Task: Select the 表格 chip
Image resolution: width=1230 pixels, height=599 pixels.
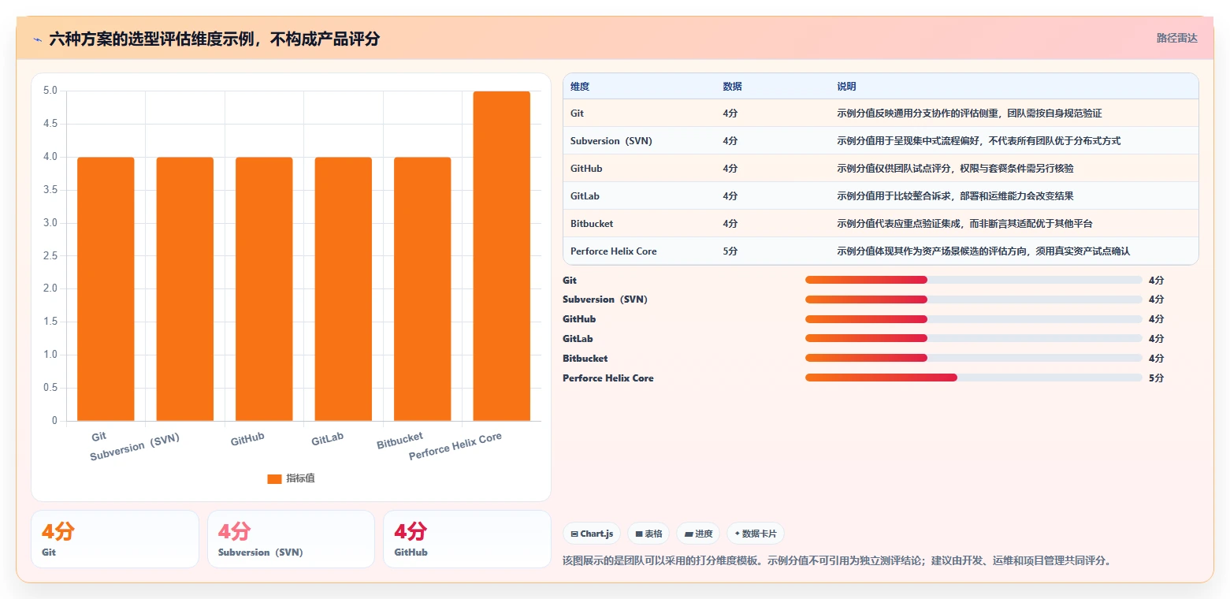Action: 648,534
